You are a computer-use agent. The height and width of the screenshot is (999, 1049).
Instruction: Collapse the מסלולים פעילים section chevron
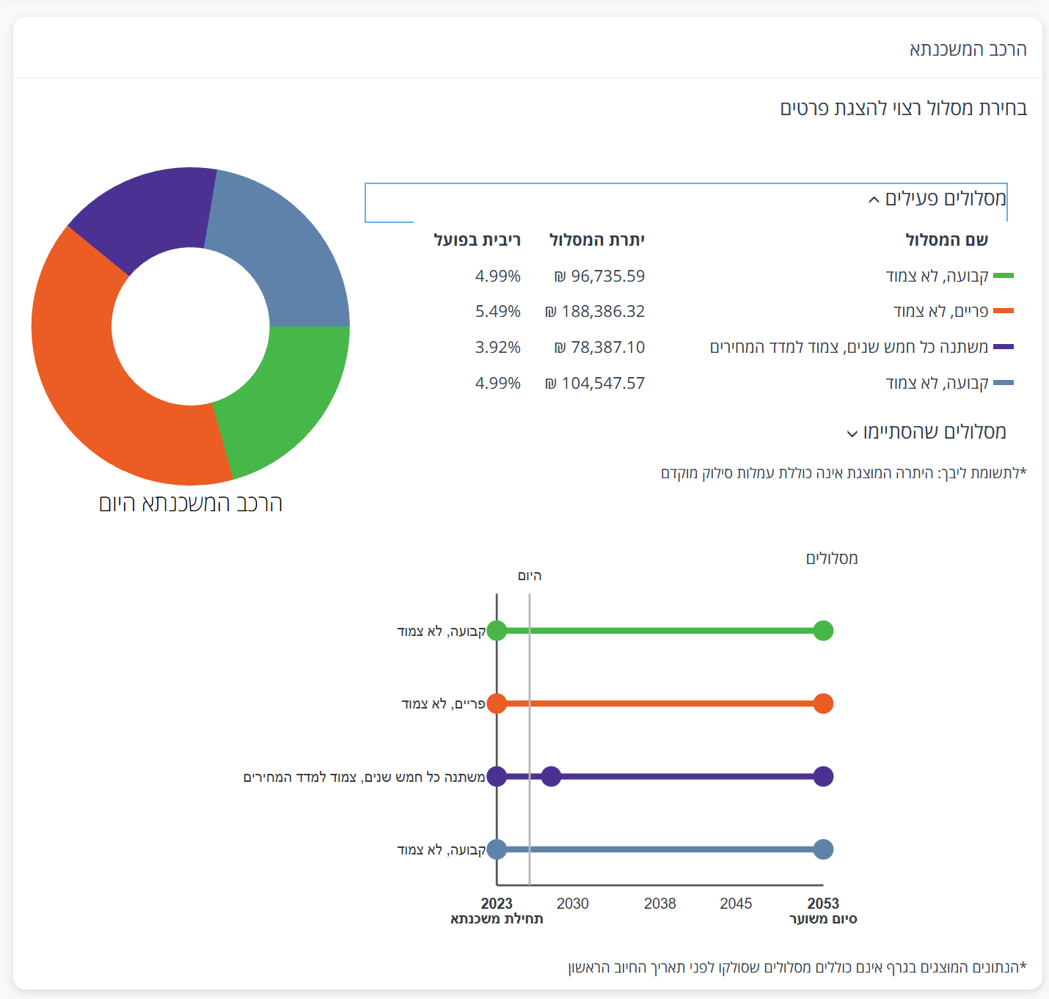point(874,200)
